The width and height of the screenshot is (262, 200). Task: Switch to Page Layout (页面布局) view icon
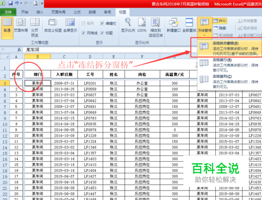21,25
